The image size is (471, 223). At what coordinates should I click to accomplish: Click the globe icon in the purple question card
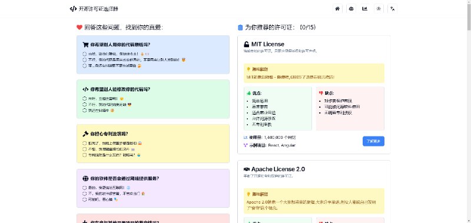pyautogui.click(x=85, y=179)
